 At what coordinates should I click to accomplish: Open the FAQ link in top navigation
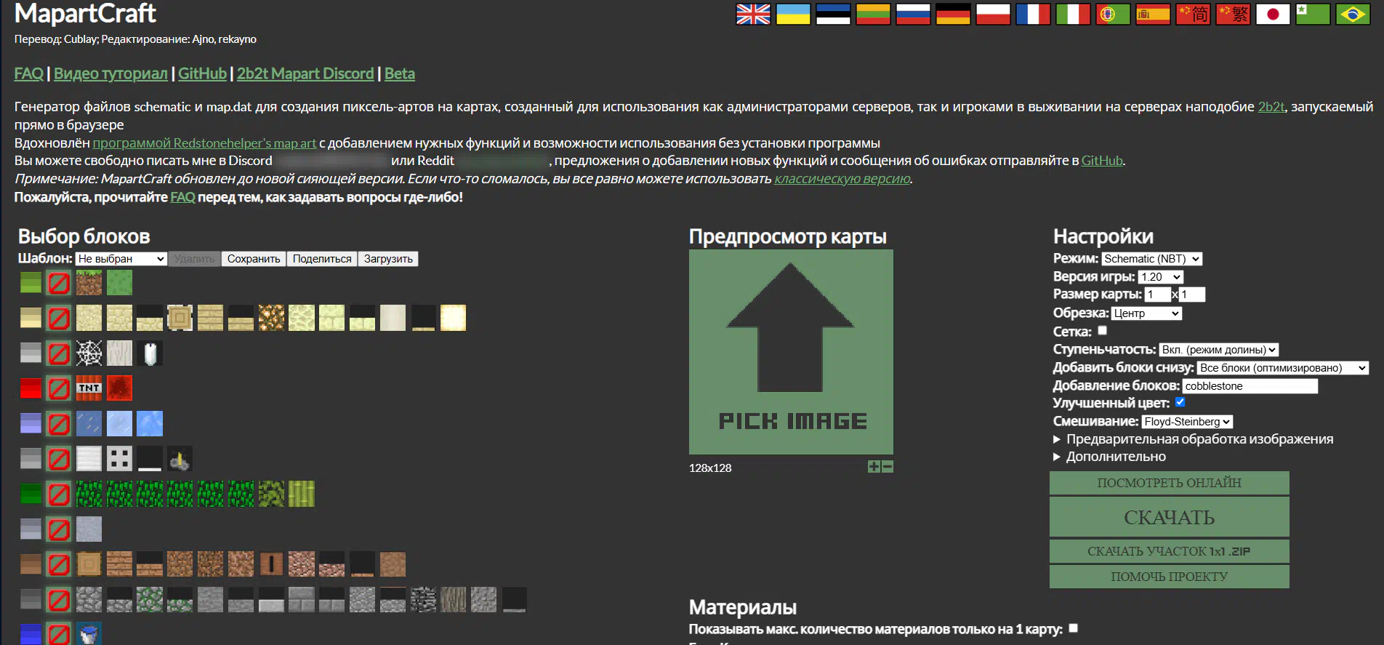[29, 73]
